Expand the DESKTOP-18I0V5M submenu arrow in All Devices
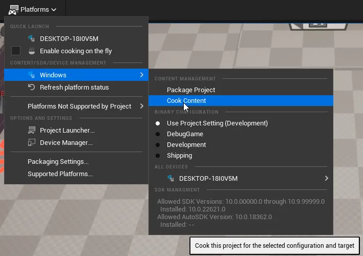Viewport: 363px width, 256px height. coord(326,179)
